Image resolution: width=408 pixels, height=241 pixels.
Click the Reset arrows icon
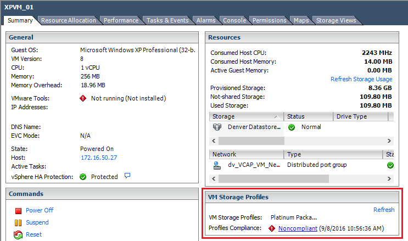point(18,235)
